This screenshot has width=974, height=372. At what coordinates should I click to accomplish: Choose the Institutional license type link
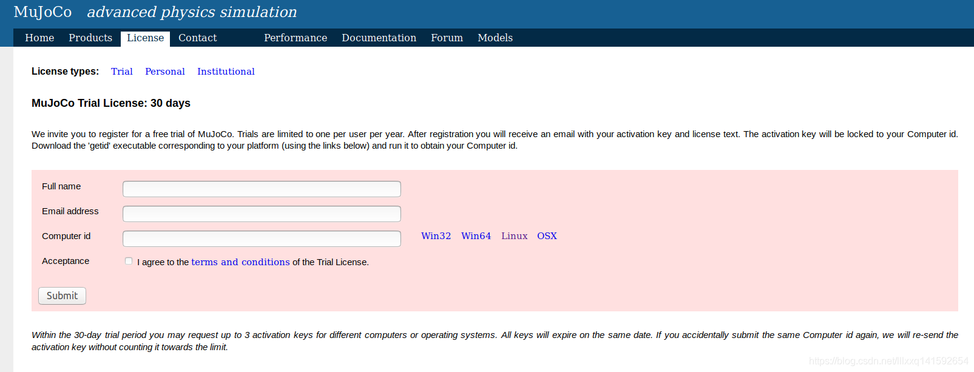[226, 72]
